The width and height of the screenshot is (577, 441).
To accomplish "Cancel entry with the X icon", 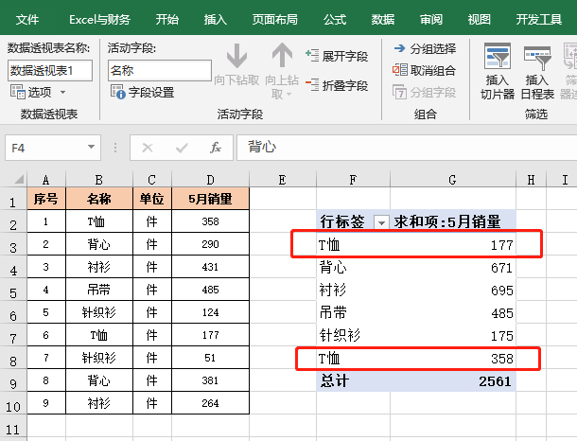I will pos(148,148).
